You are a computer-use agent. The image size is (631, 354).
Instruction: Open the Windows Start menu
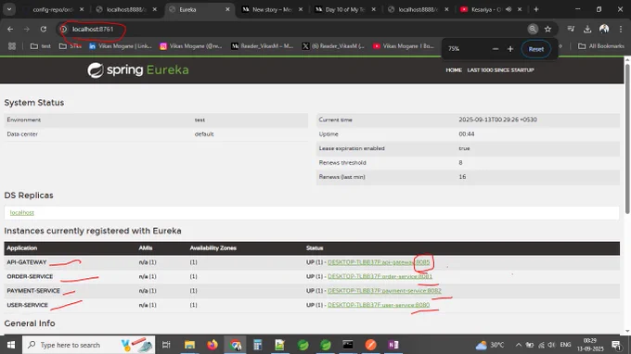click(11, 345)
